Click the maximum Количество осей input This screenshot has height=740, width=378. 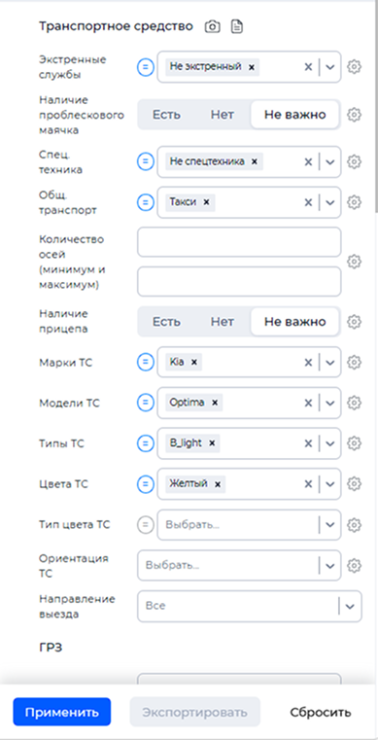(x=239, y=282)
